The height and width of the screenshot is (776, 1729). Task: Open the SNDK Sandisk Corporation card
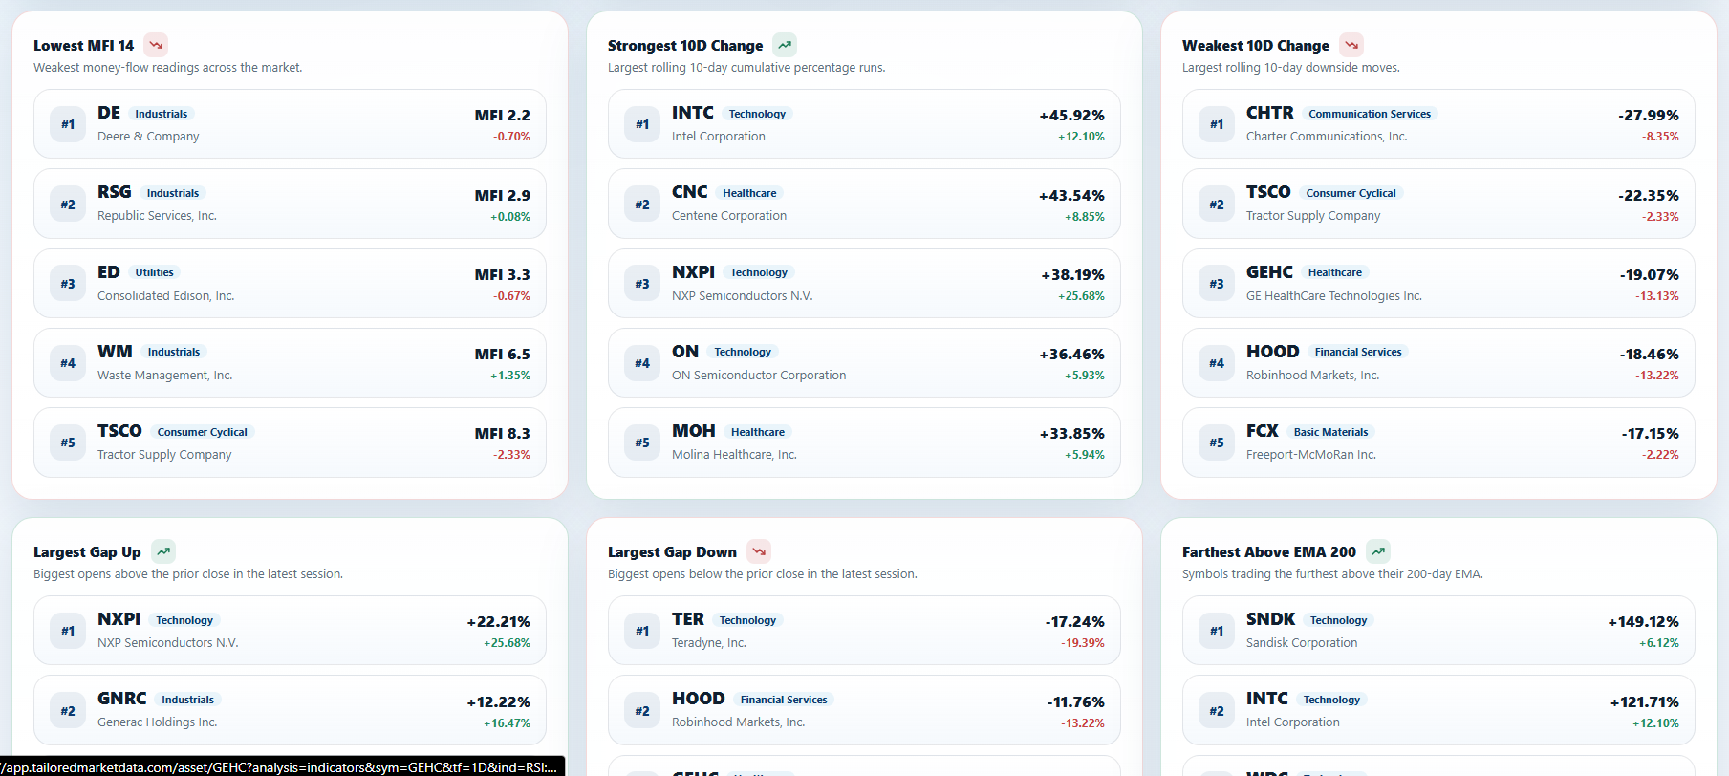click(x=1438, y=631)
